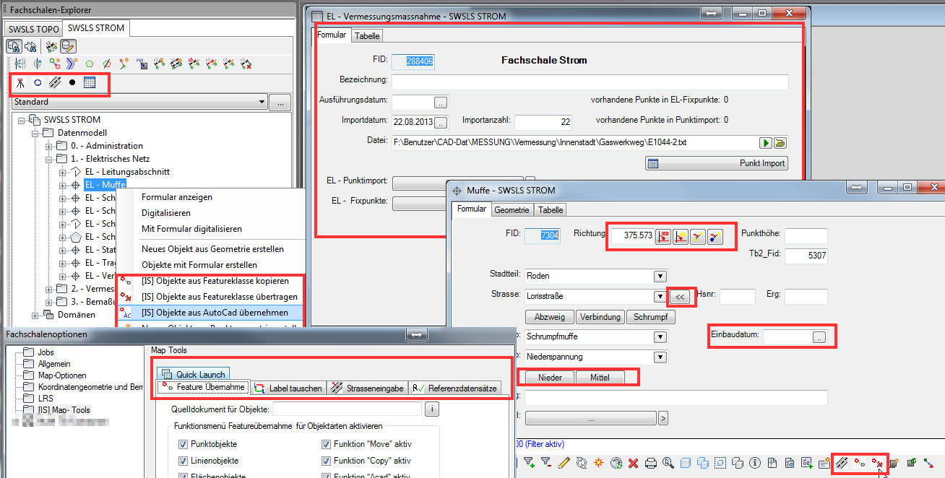Click the Quelldokument für Objekte field
Image resolution: width=945 pixels, height=478 pixels.
[x=348, y=409]
